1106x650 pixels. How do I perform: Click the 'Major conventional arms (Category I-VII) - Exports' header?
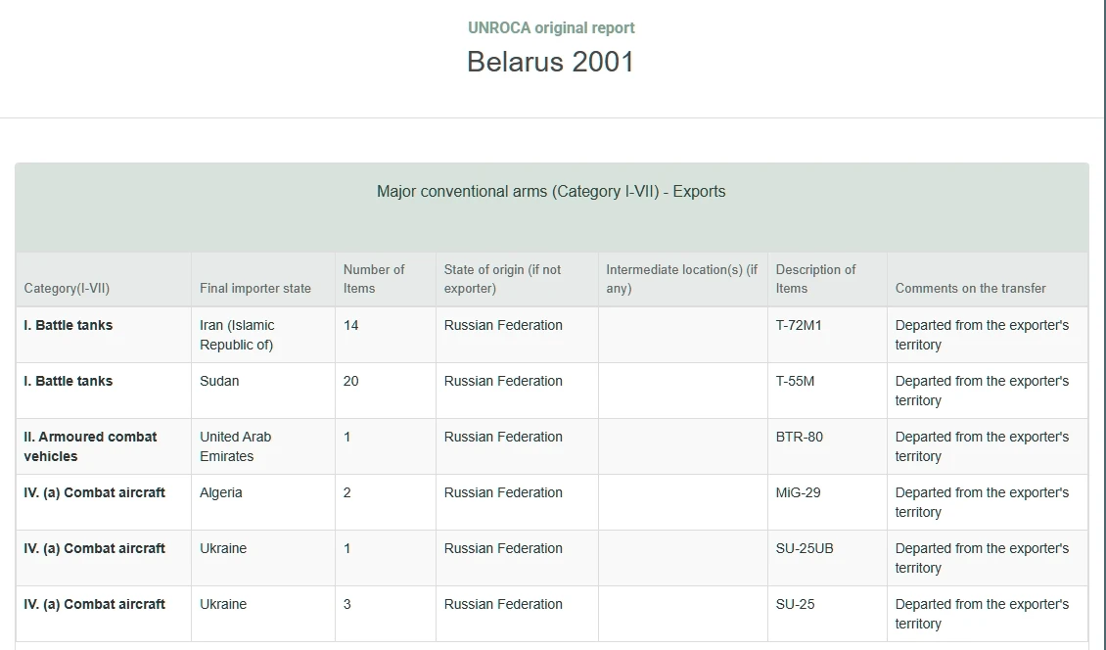tap(551, 191)
